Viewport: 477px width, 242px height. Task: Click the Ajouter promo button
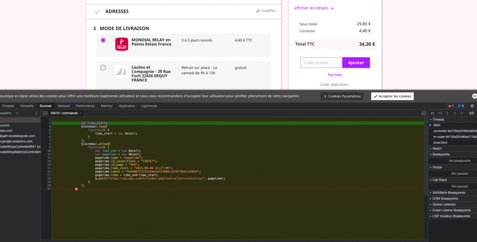356,63
